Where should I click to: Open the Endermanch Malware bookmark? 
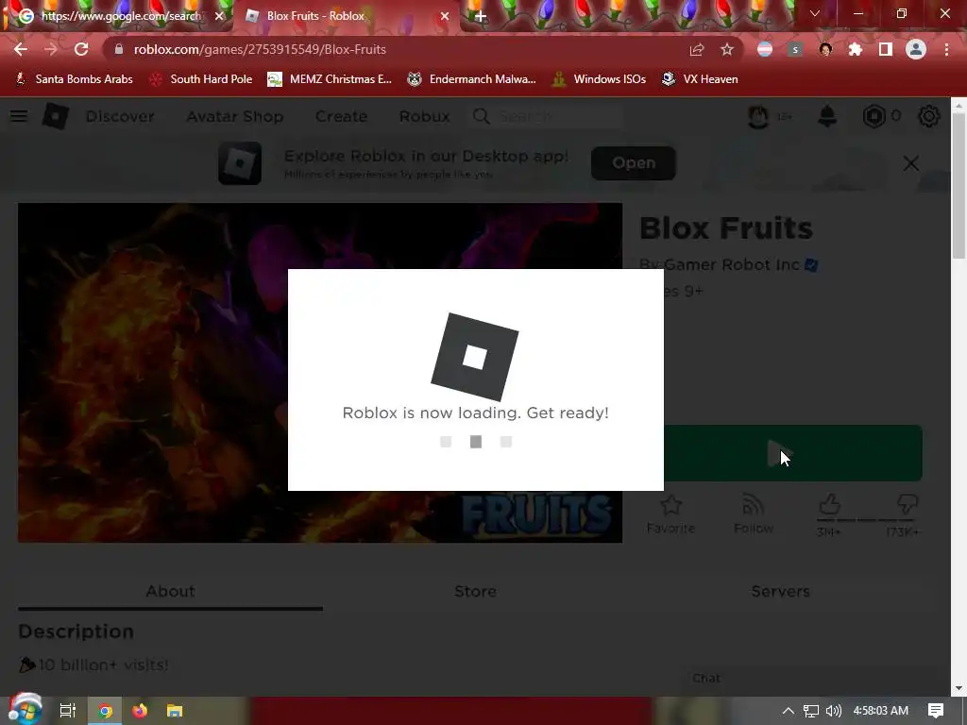click(471, 79)
